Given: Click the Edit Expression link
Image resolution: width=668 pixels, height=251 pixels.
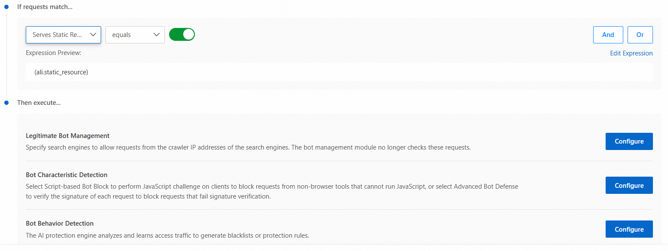Looking at the screenshot, I should 631,53.
